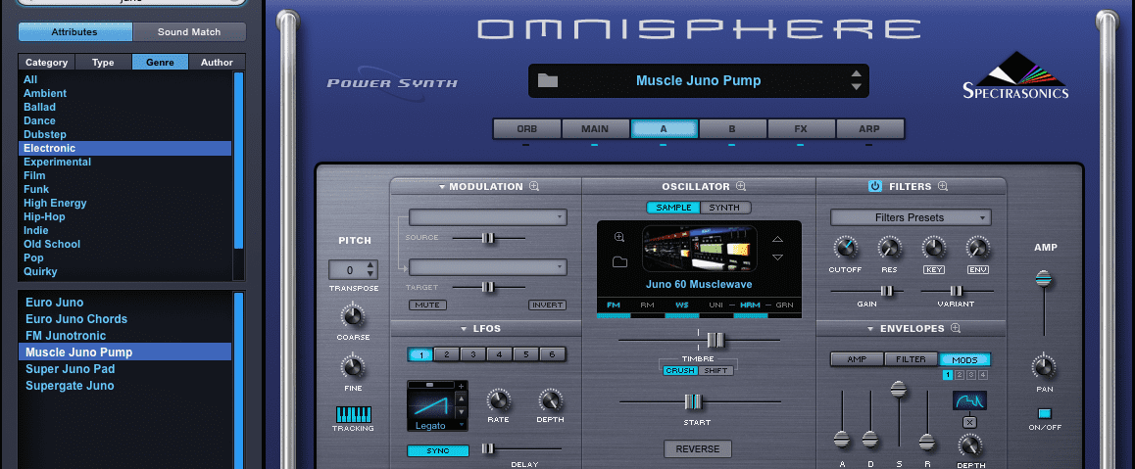Select Sample oscillator mode
This screenshot has width=1135, height=469.
click(673, 208)
